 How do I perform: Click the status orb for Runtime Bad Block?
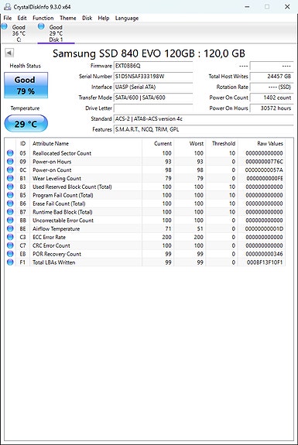coord(10,212)
